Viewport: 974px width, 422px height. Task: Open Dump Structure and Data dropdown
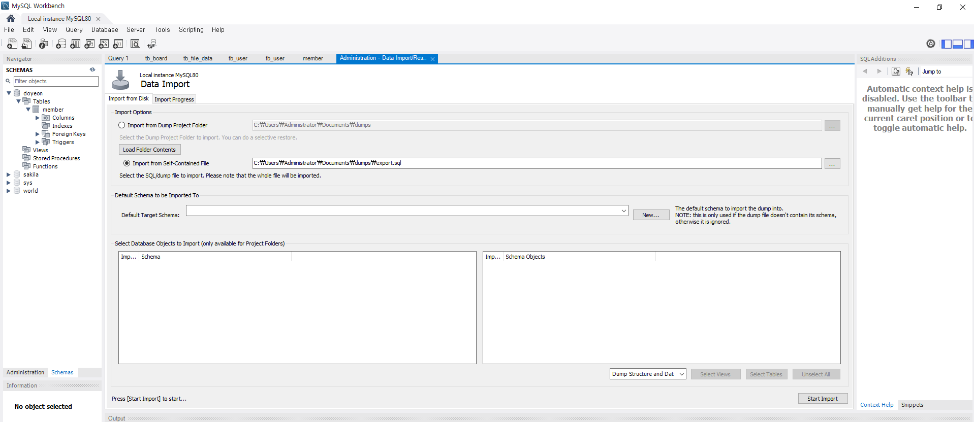pyautogui.click(x=681, y=374)
